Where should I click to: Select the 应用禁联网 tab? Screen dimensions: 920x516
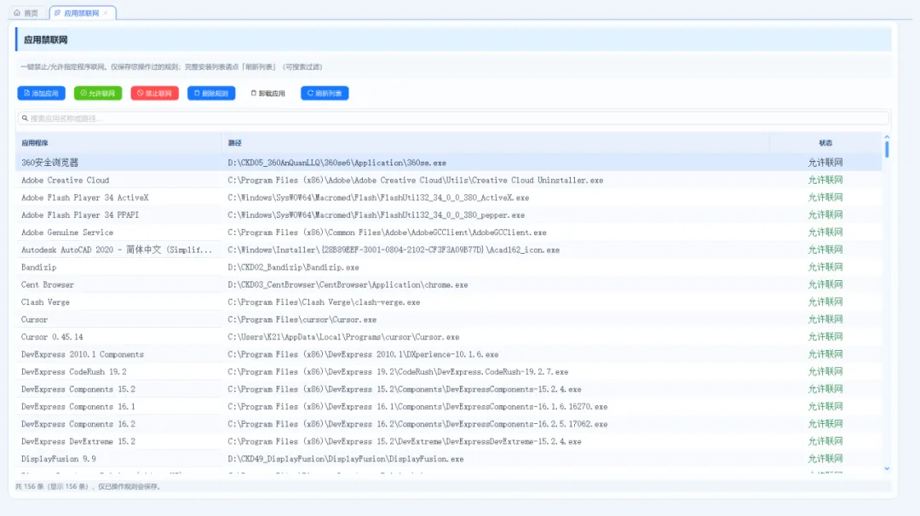pos(81,13)
